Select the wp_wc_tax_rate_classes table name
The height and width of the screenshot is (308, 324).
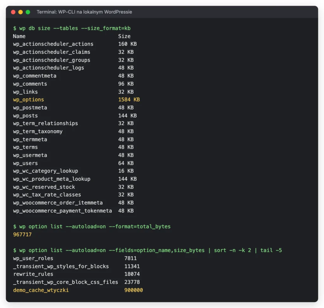[x=47, y=195]
